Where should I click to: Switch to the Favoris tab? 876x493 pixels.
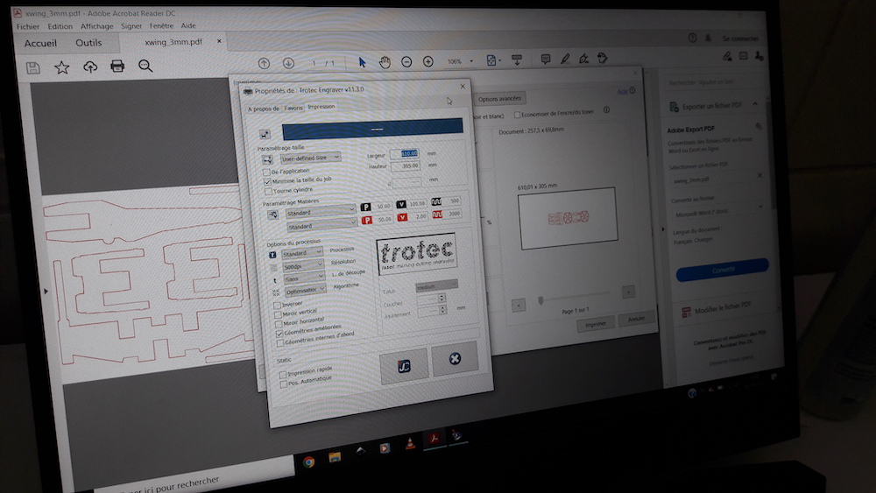(x=293, y=108)
